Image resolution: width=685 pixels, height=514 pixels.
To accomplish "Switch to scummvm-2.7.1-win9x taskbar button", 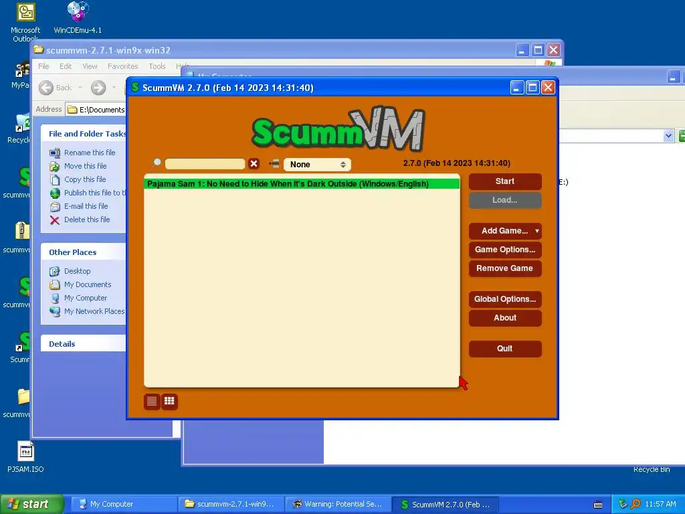I will point(231,505).
